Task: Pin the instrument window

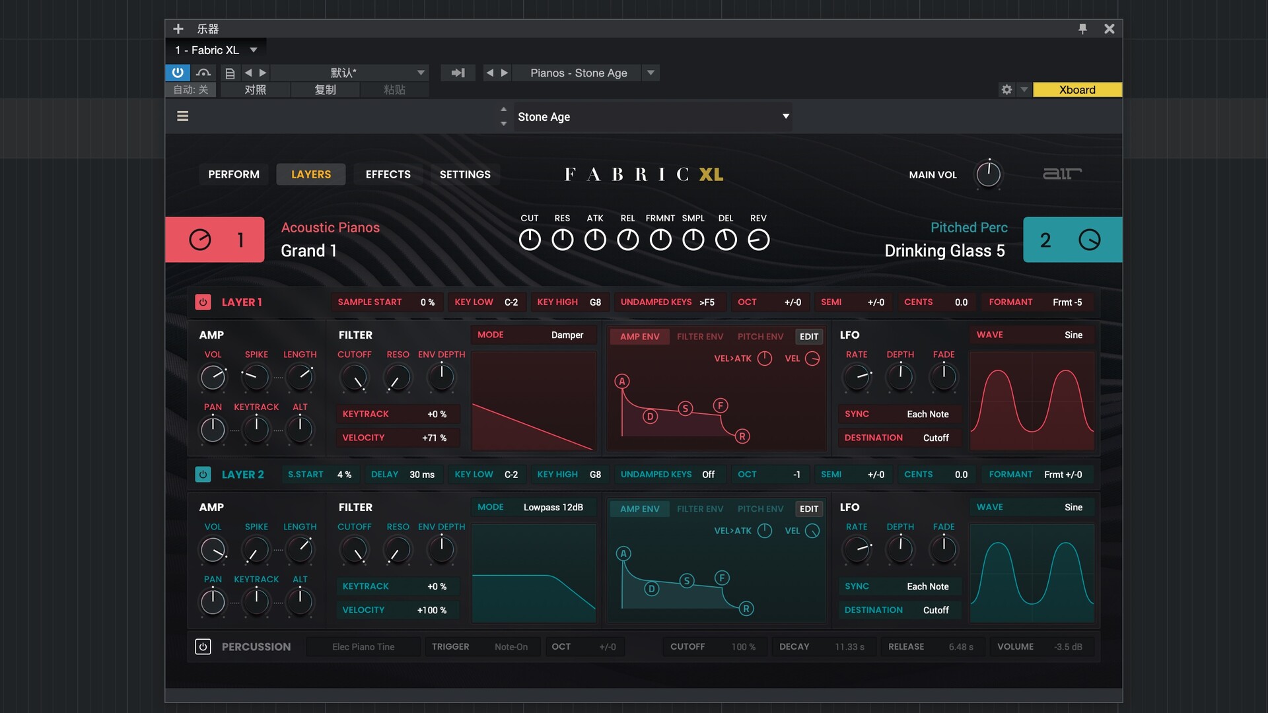Action: point(1082,29)
